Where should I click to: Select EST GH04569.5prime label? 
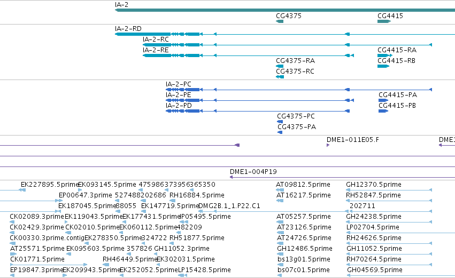375,271
